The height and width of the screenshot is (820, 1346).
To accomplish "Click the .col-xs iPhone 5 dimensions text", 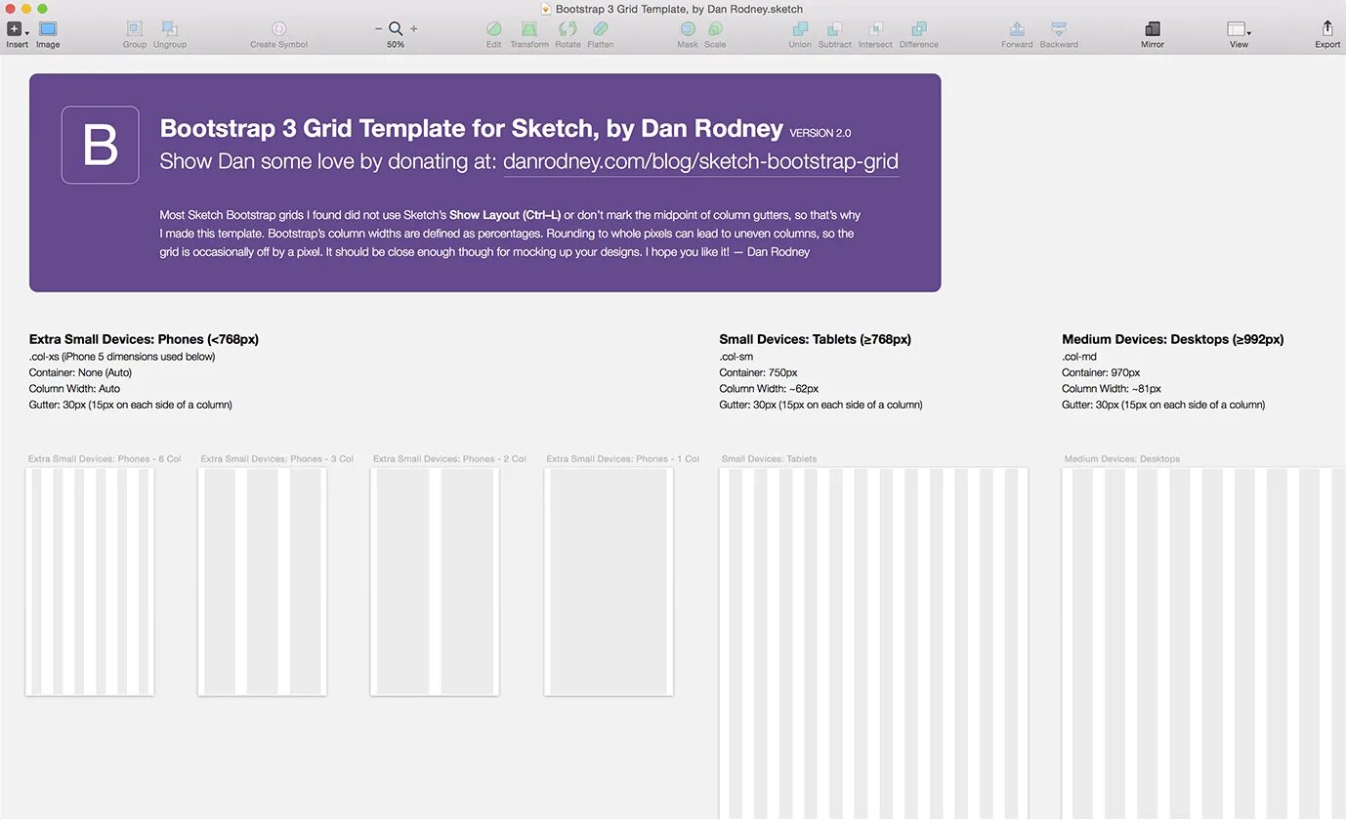I will (122, 357).
